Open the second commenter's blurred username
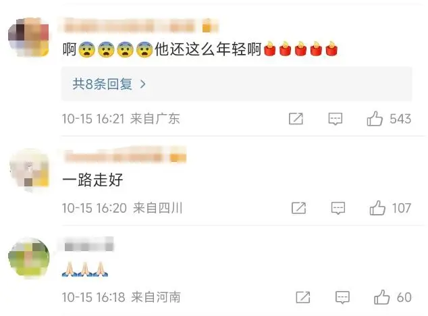 pos(113,155)
